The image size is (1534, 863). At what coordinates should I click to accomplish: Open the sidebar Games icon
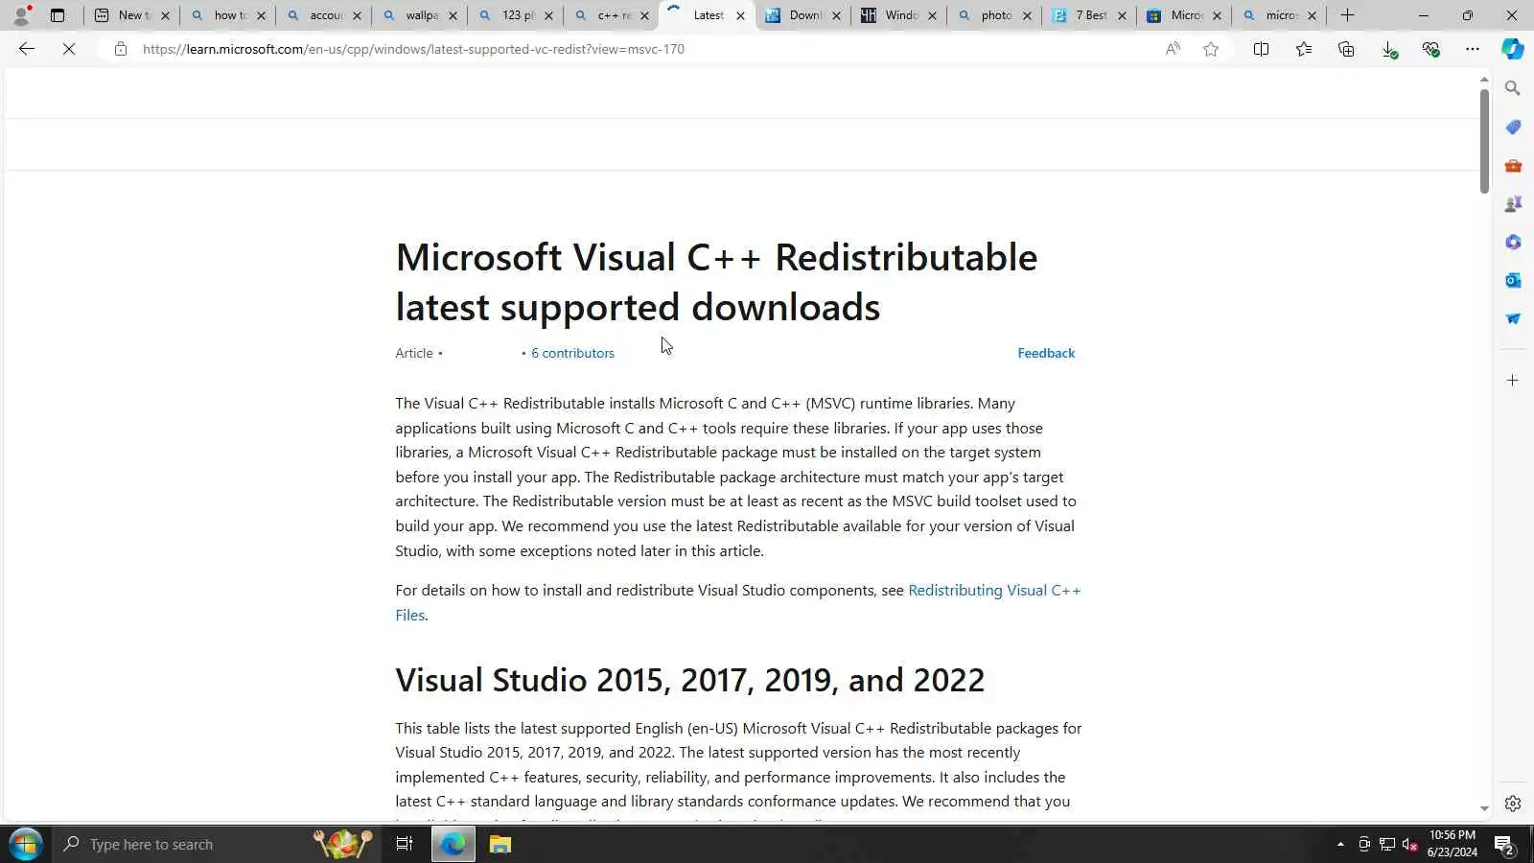1513,203
